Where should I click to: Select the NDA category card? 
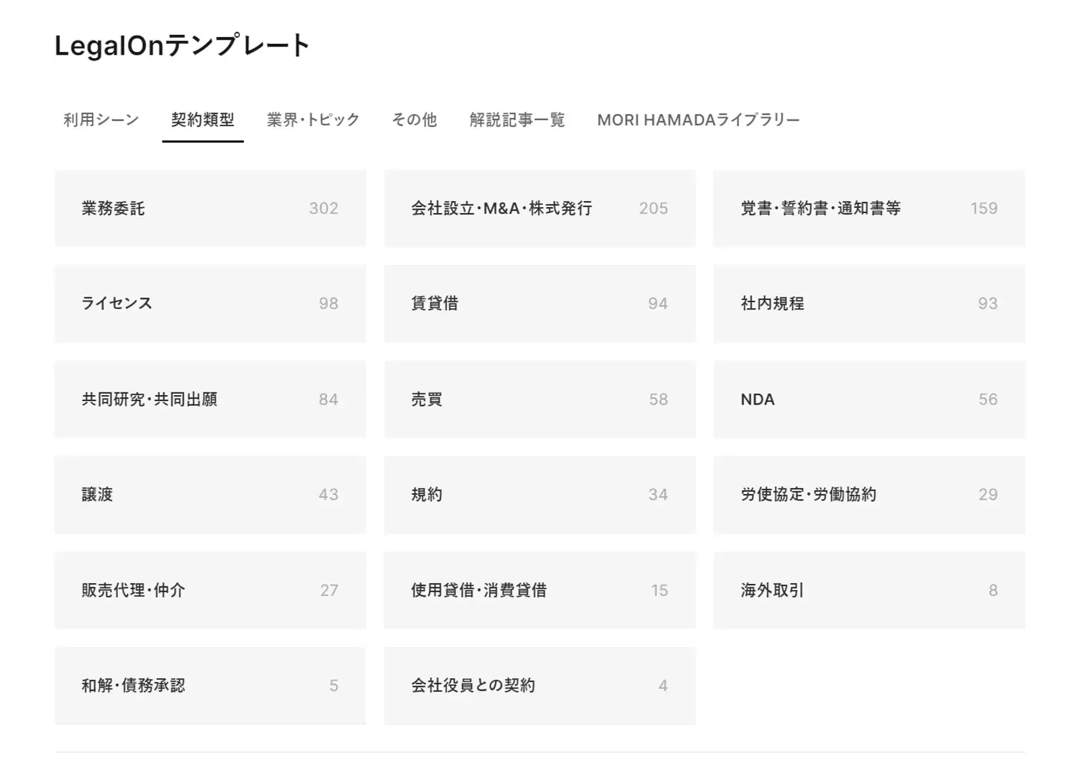[869, 399]
